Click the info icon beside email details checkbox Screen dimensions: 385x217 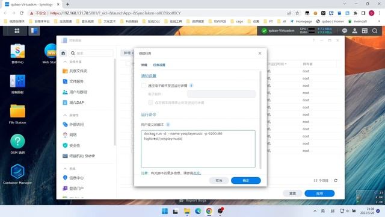click(x=191, y=86)
